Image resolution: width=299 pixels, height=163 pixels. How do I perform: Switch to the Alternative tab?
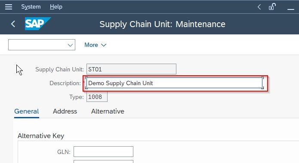coord(108,111)
